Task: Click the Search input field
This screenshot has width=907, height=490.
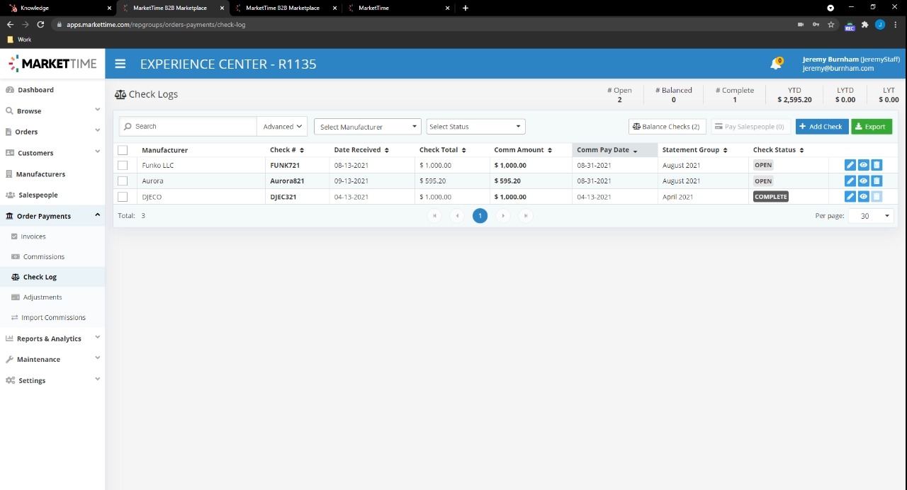Action: click(188, 126)
